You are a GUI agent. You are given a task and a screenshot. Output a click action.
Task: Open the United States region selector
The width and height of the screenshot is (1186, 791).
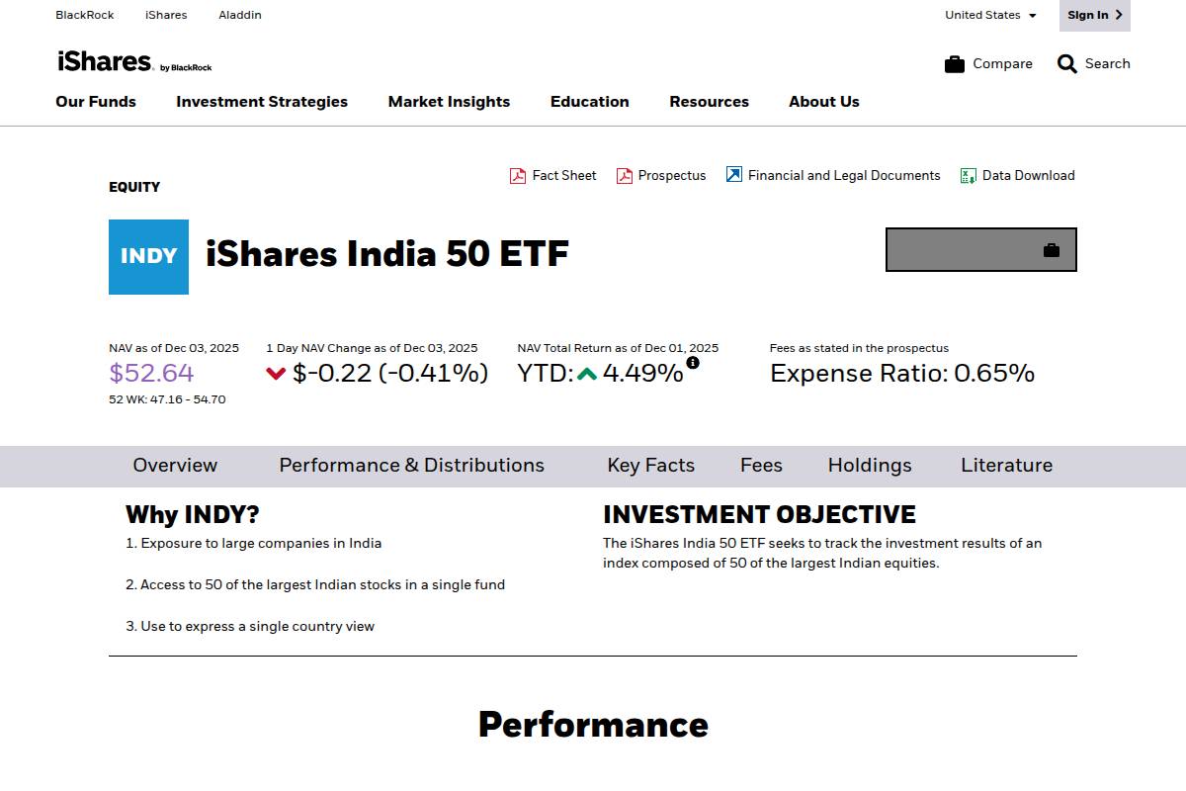coord(989,15)
